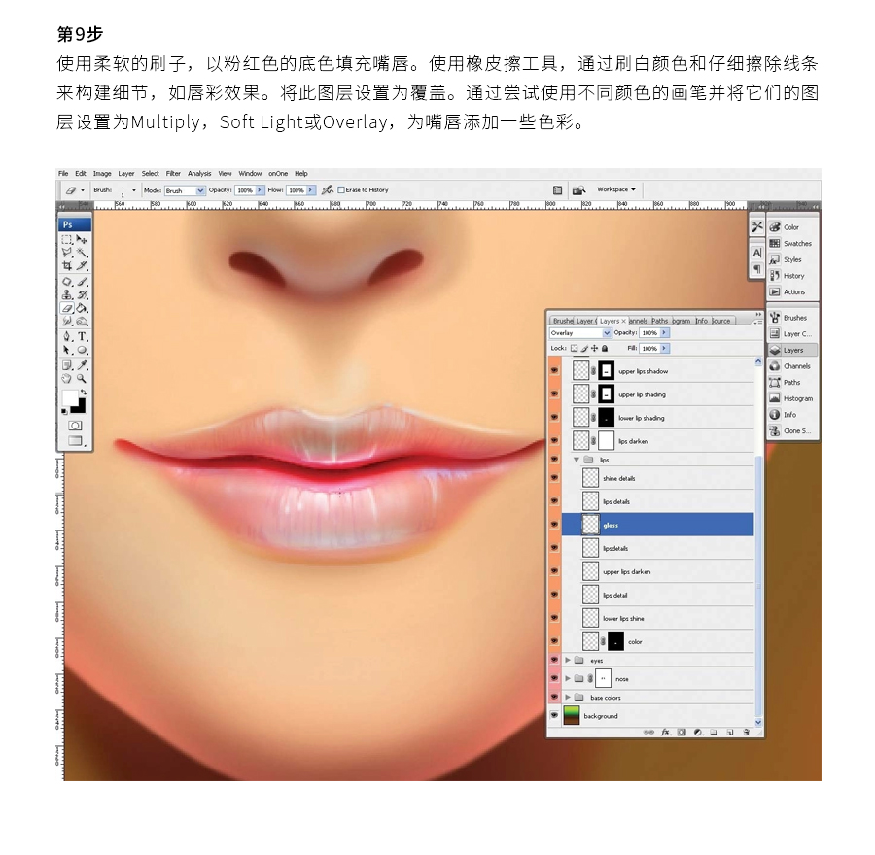Hide the background layer
The image size is (875, 855).
click(555, 715)
